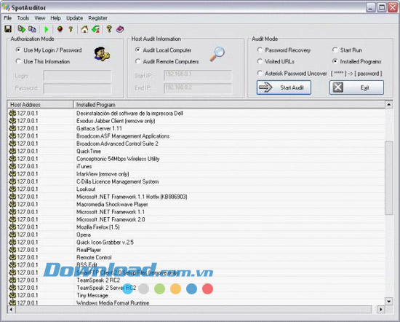Click the small key icon in toolbar
This screenshot has height=322, width=400.
click(71, 29)
